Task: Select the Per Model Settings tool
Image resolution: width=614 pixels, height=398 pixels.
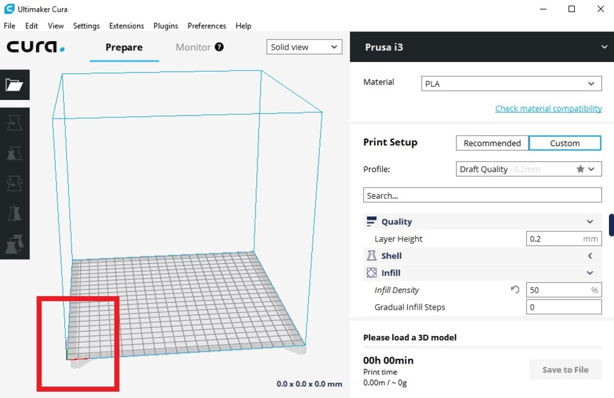Action: 14,245
